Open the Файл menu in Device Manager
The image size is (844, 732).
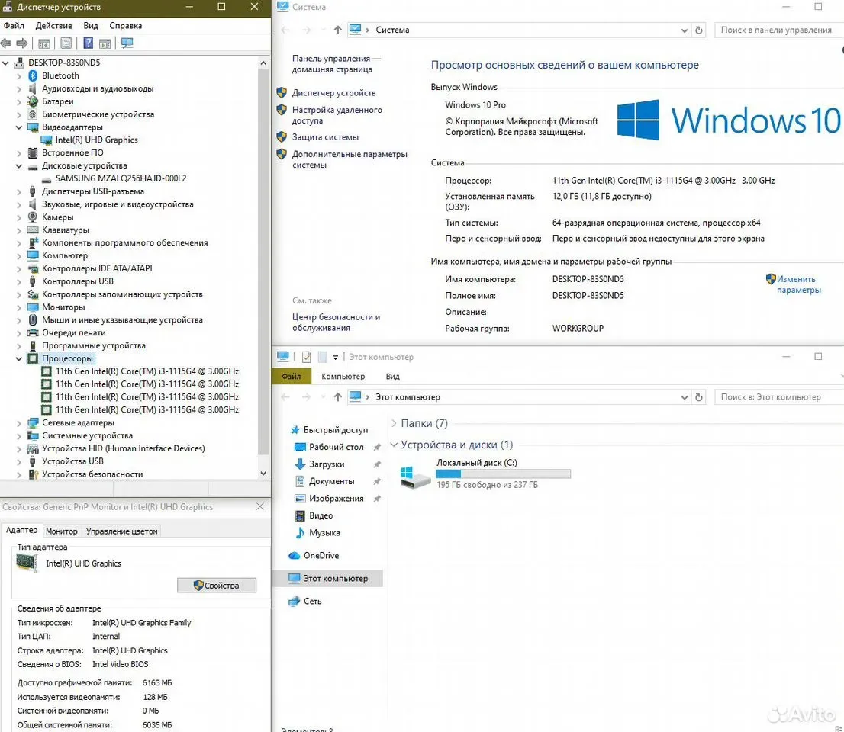coord(14,26)
